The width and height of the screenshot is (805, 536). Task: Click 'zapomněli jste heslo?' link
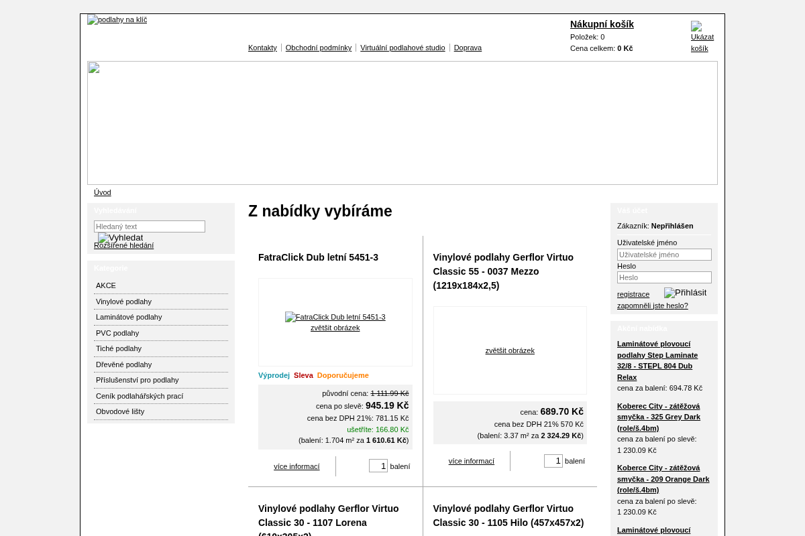point(653,306)
